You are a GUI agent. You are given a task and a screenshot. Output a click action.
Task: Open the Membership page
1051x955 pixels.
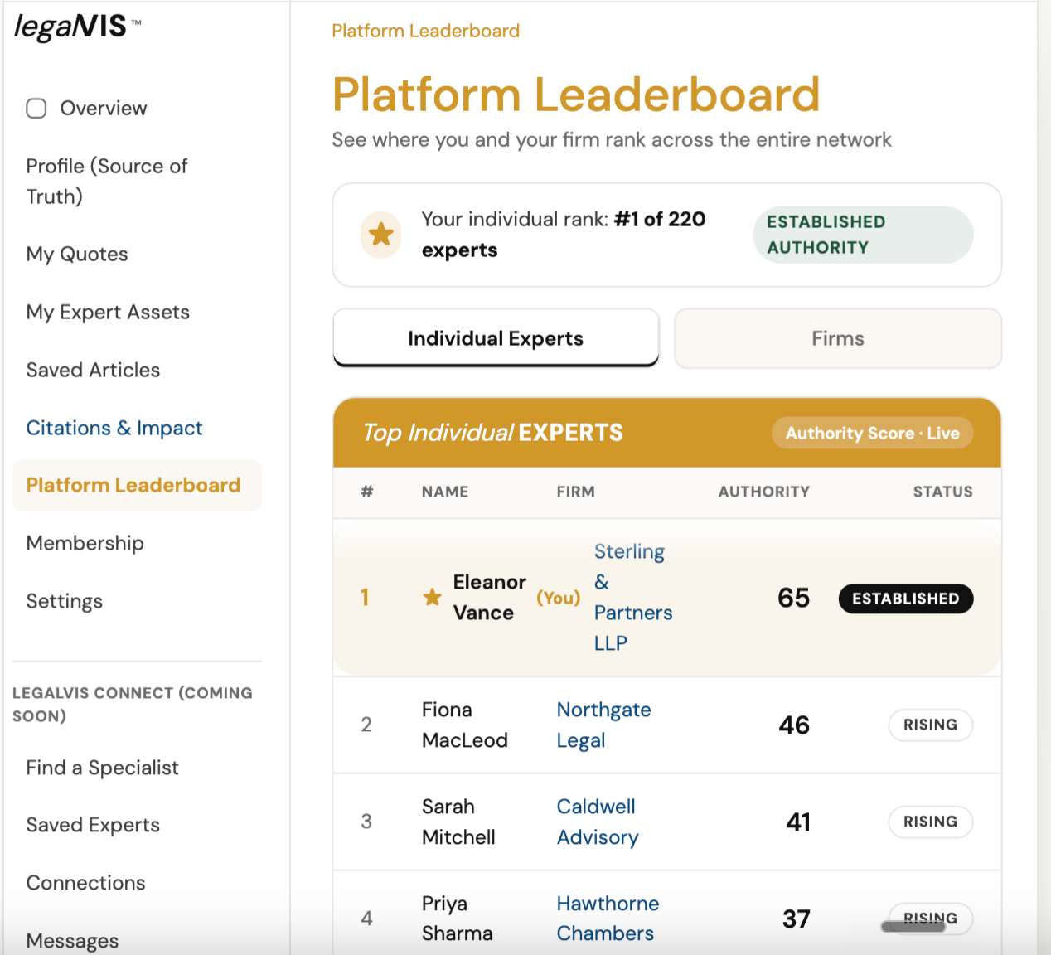[x=85, y=543]
